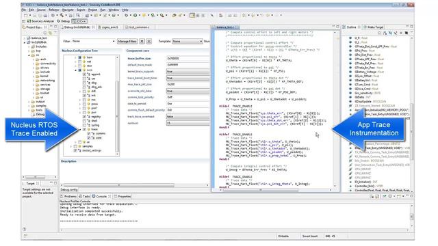Open the Navigate menu
The height and width of the screenshot is (246, 438).
(x=68, y=10)
